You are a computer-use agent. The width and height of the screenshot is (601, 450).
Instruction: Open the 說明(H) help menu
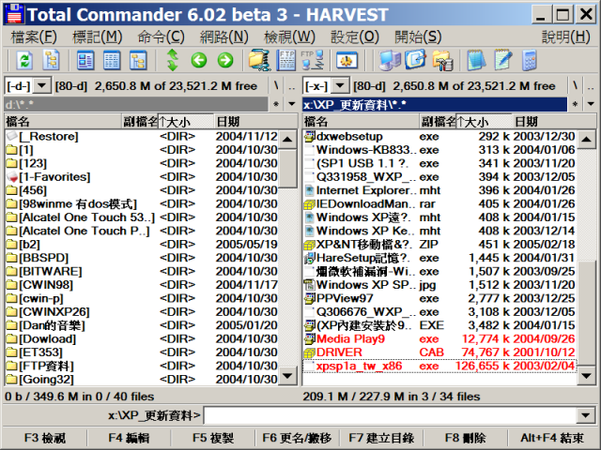pyautogui.click(x=565, y=37)
